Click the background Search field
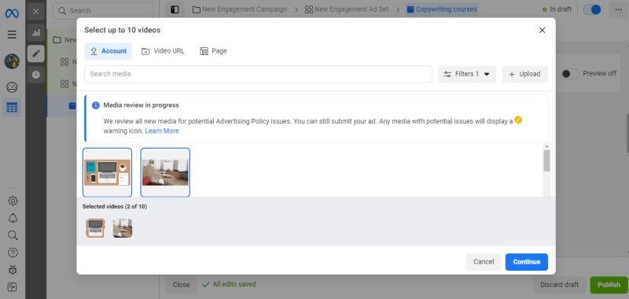 103,11
